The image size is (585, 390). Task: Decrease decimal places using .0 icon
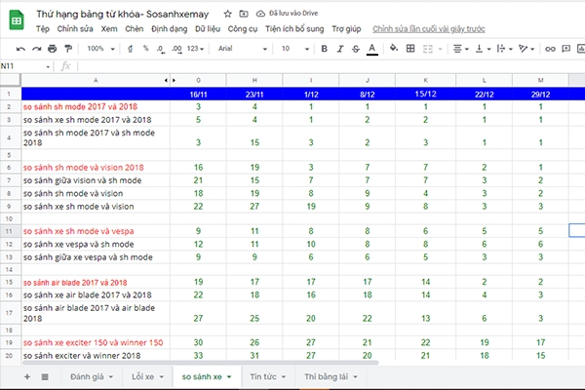pyautogui.click(x=161, y=49)
